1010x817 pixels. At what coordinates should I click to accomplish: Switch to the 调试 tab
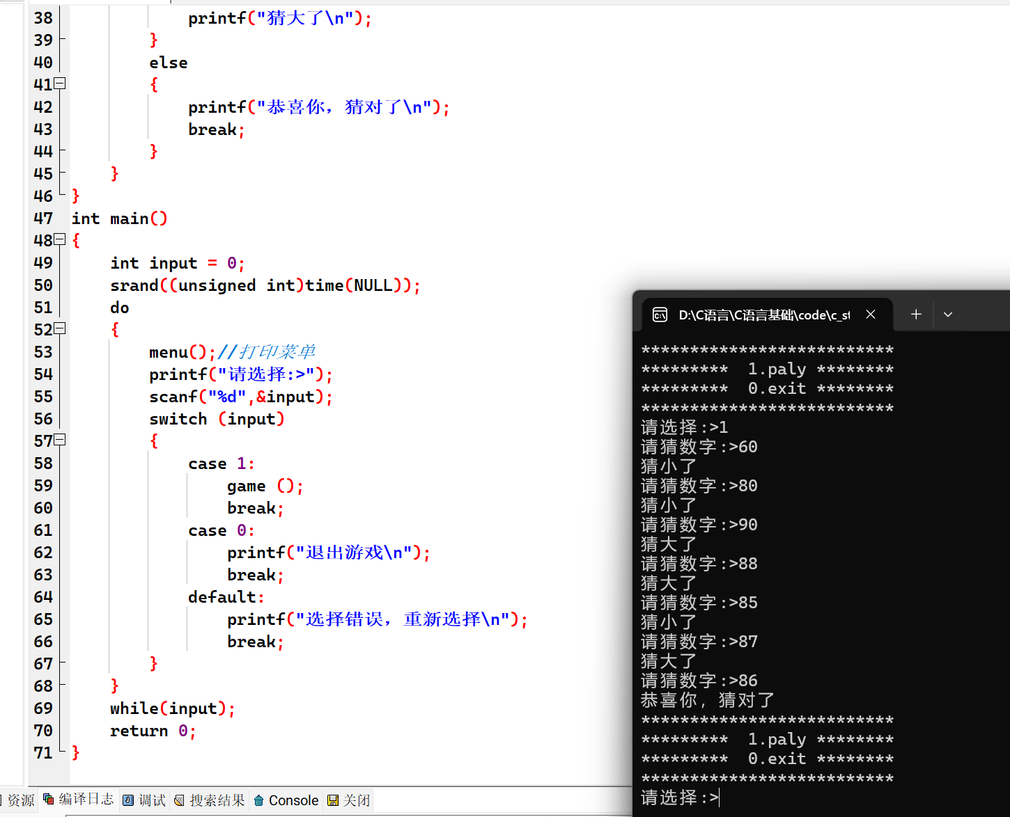pyautogui.click(x=145, y=800)
